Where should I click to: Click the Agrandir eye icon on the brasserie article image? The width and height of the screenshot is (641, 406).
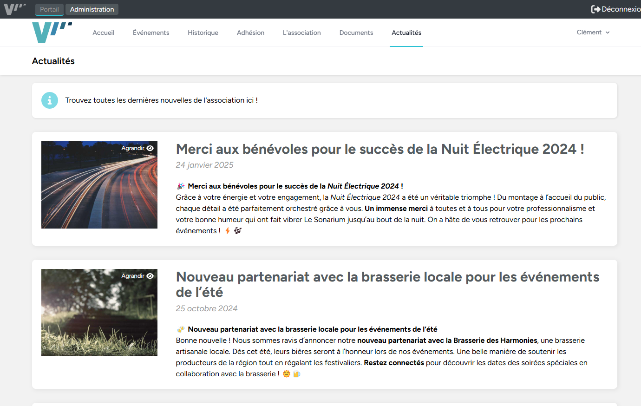tap(150, 275)
